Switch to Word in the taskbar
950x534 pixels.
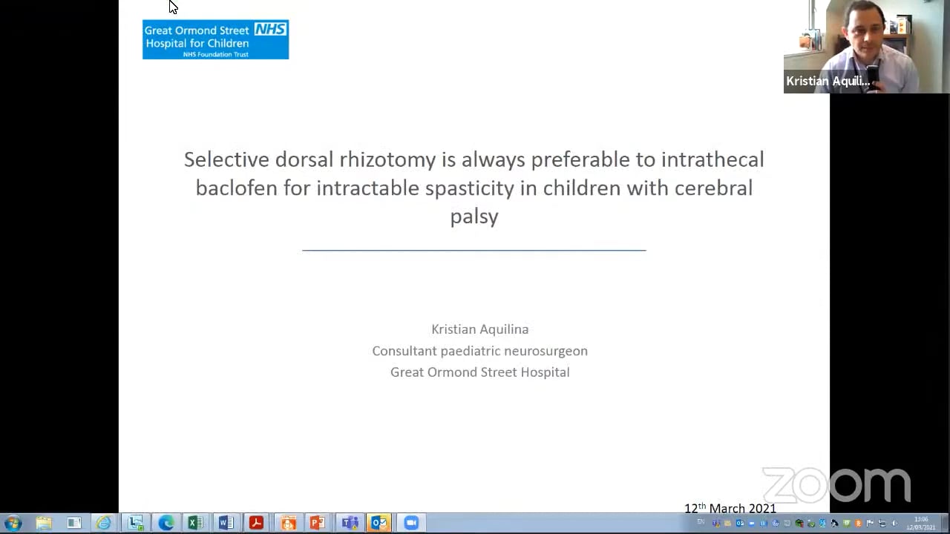pos(226,523)
